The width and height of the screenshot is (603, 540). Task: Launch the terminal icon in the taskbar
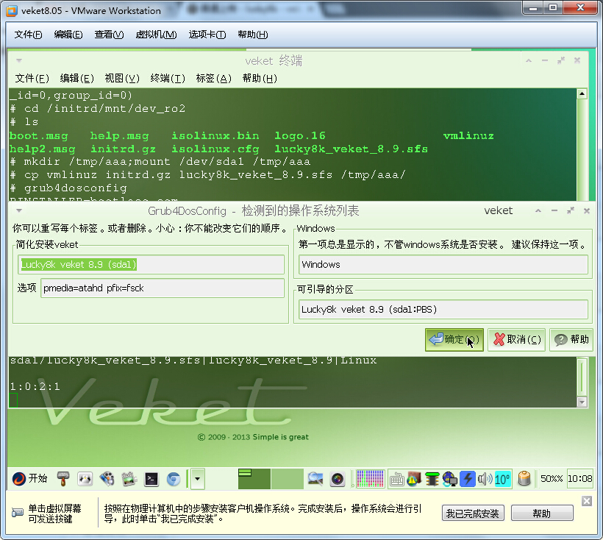(151, 479)
